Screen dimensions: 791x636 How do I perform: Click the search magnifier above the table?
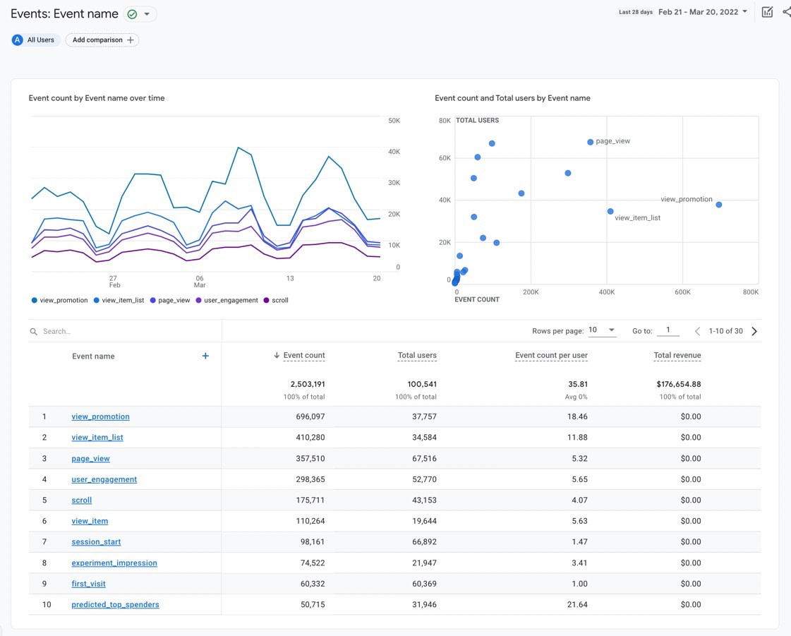click(x=32, y=330)
